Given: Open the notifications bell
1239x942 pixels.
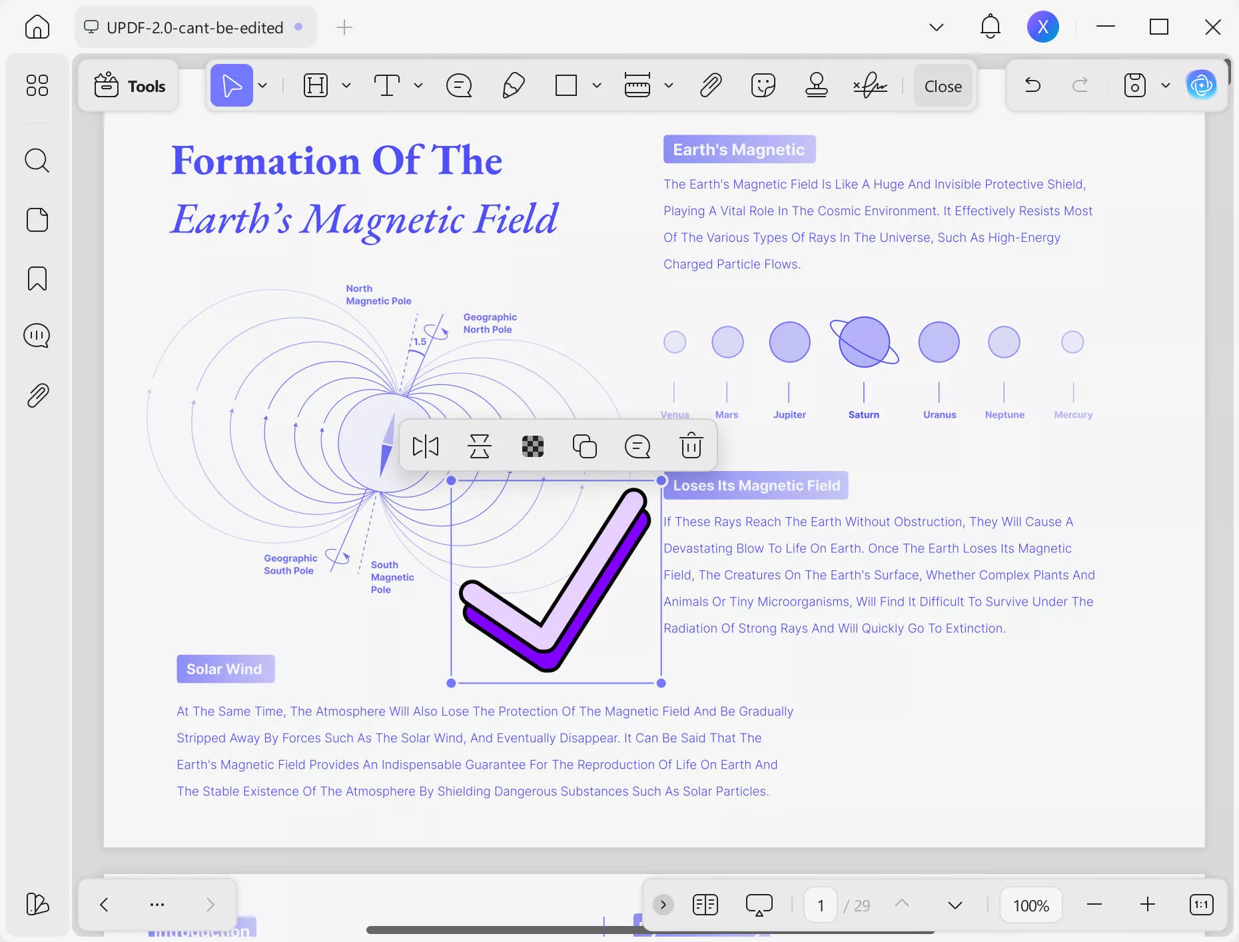Looking at the screenshot, I should click(x=991, y=27).
